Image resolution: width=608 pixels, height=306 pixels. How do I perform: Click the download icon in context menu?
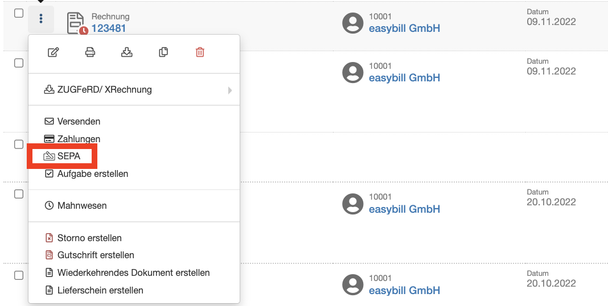(x=127, y=52)
